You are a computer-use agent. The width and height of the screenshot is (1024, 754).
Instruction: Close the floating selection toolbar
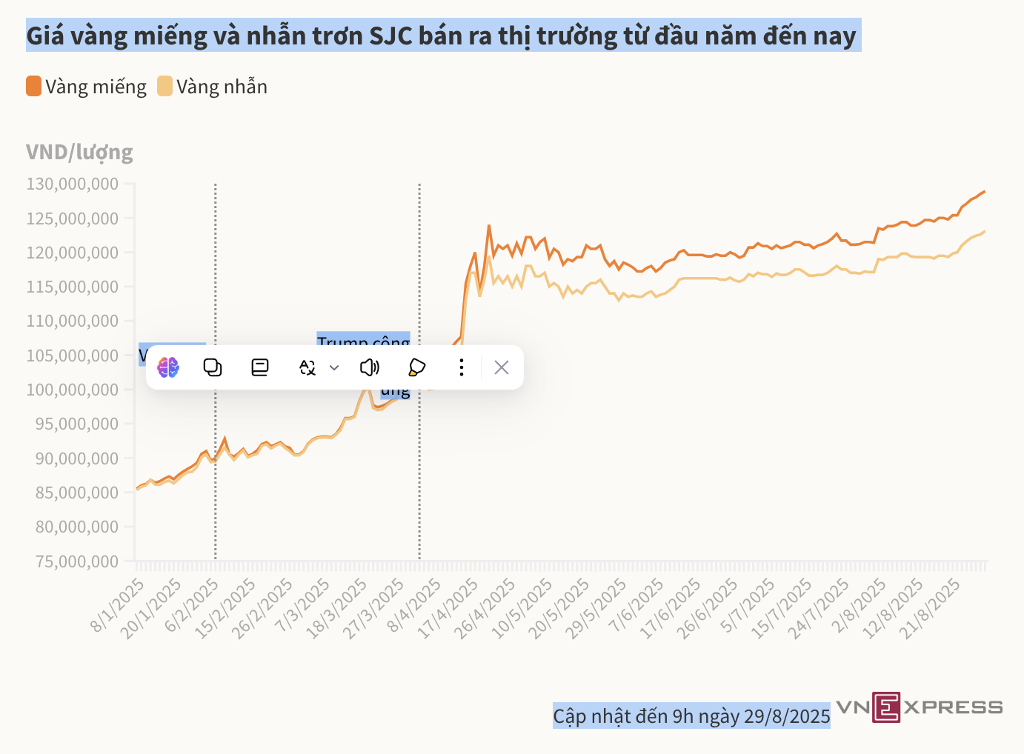pos(502,367)
